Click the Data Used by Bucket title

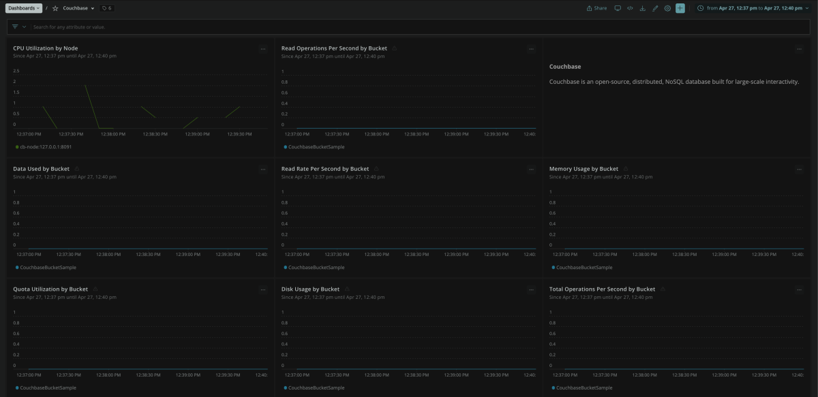tap(42, 168)
